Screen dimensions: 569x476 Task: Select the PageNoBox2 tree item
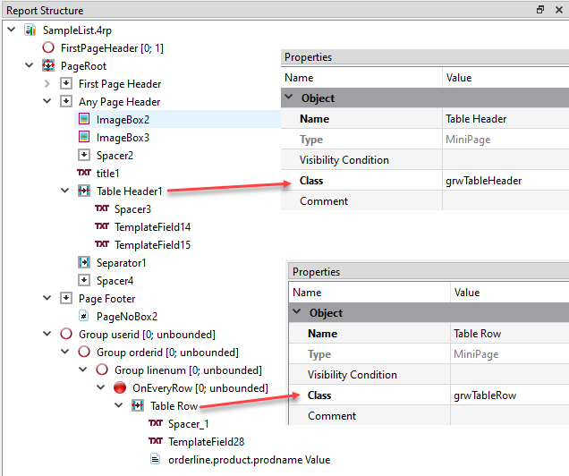[x=127, y=317]
